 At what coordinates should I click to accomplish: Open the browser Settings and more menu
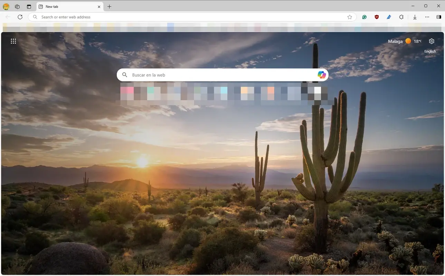[427, 17]
